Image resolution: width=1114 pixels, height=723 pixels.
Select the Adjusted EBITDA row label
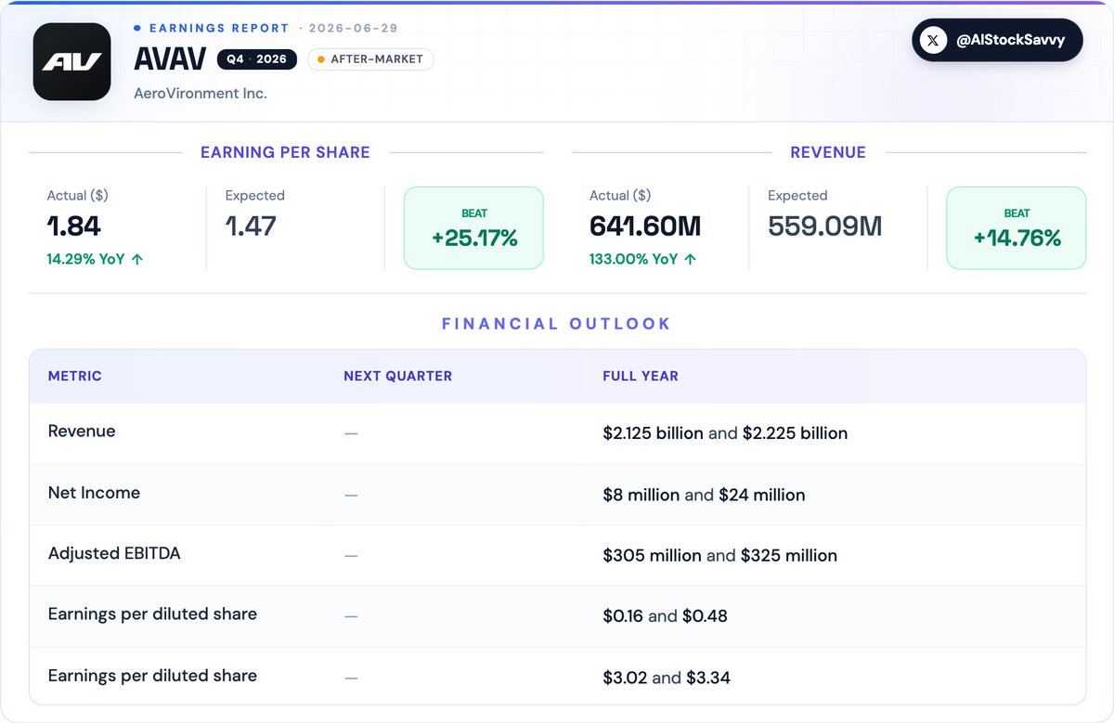tap(114, 554)
